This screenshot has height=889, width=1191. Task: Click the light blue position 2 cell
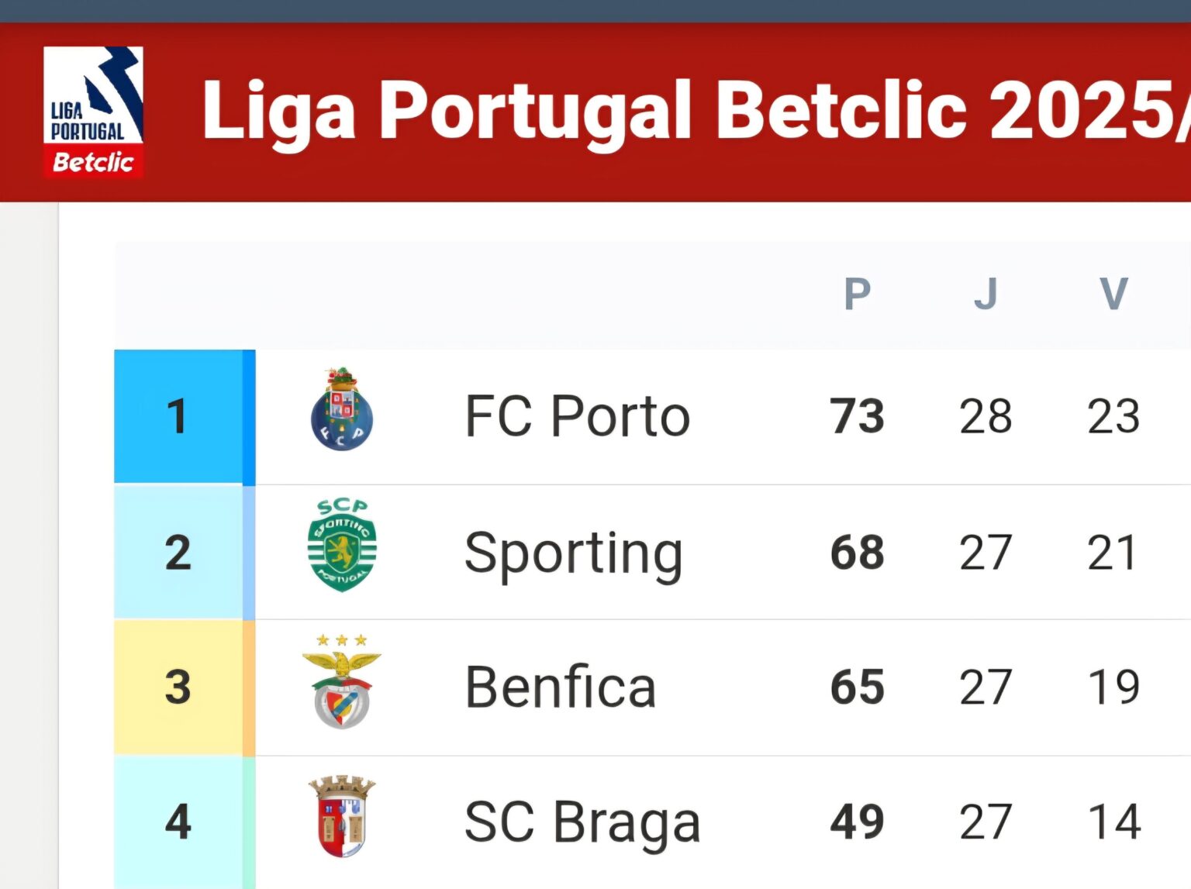pos(178,553)
